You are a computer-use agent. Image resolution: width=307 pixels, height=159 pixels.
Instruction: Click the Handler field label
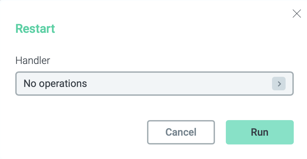pyautogui.click(x=33, y=61)
